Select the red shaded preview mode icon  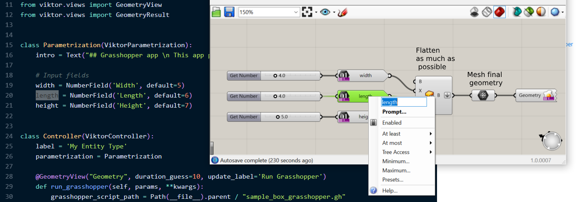coord(499,12)
